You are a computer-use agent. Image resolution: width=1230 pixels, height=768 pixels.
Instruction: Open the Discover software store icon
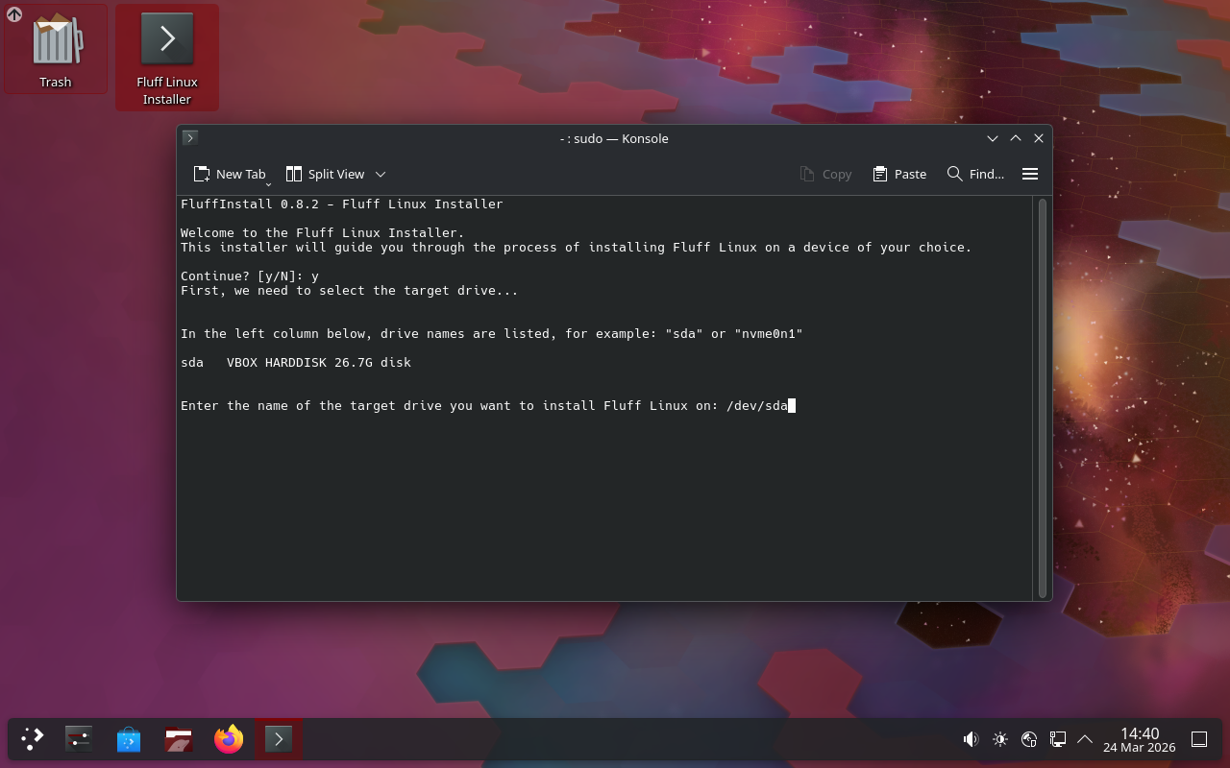pyautogui.click(x=129, y=739)
